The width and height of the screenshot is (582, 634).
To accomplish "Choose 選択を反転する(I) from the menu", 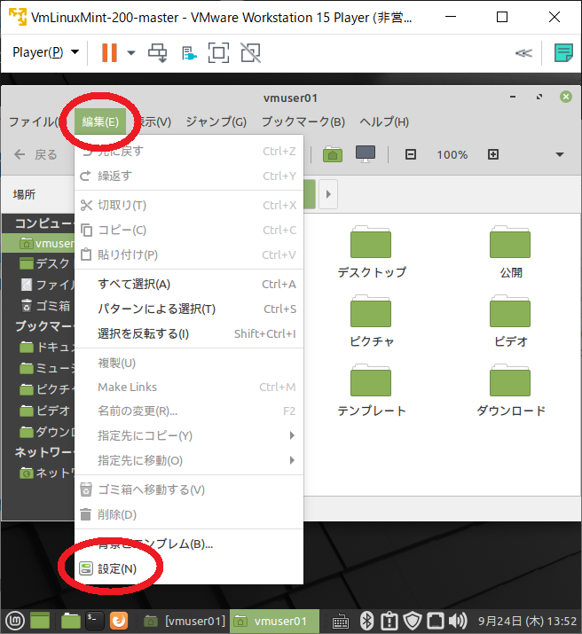I will coord(189,333).
